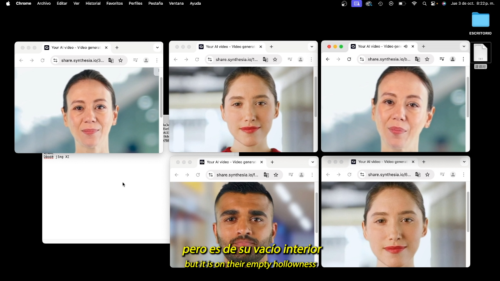Bookmark the share.synthesia.io/b… page with the star
The width and height of the screenshot is (500, 281).
point(427,59)
